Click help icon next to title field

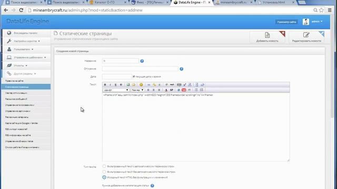coord(142,61)
